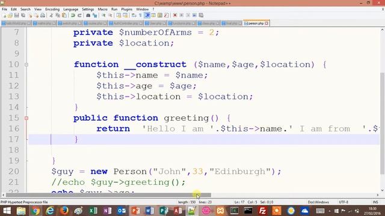385x216 pixels.
Task: Toggle INS insert mode in status bar
Action: [x=375, y=202]
